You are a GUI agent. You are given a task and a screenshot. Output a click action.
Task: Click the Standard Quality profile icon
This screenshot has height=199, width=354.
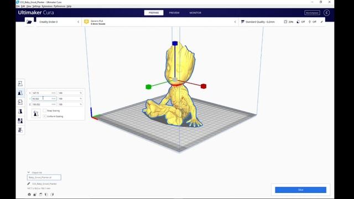coord(243,22)
